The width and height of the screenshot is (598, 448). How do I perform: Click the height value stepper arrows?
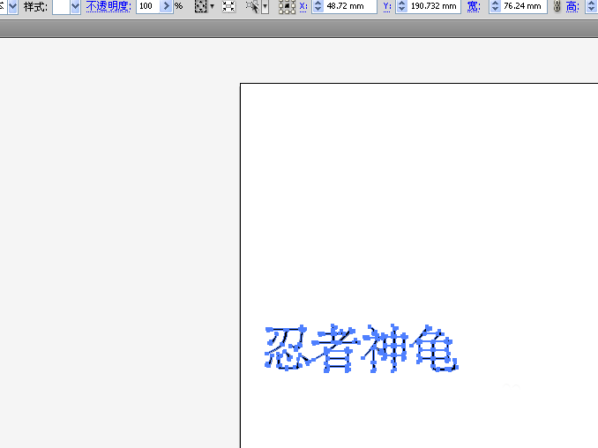(x=592, y=6)
